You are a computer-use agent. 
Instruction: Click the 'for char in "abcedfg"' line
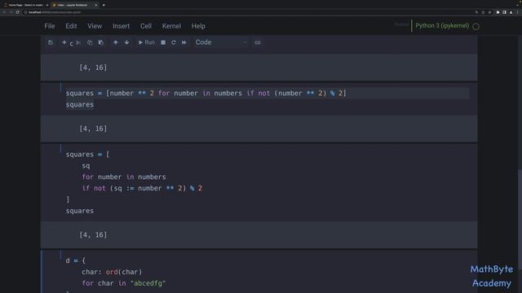[124, 283]
